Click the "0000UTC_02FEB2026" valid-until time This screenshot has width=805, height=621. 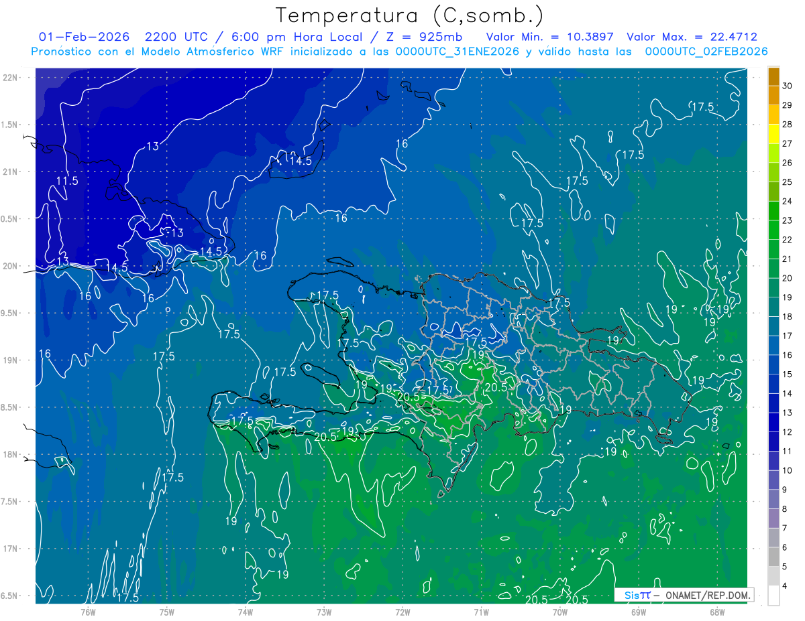click(706, 52)
